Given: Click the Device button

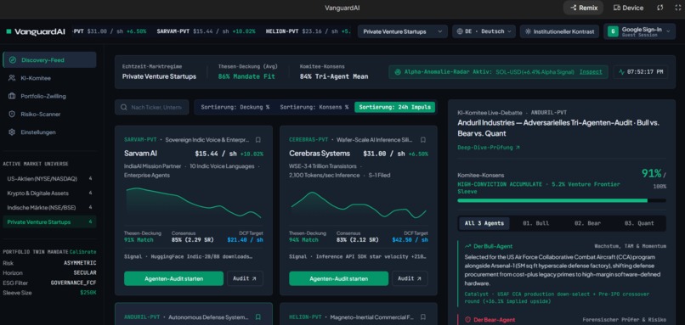Looking at the screenshot, I should pos(628,8).
